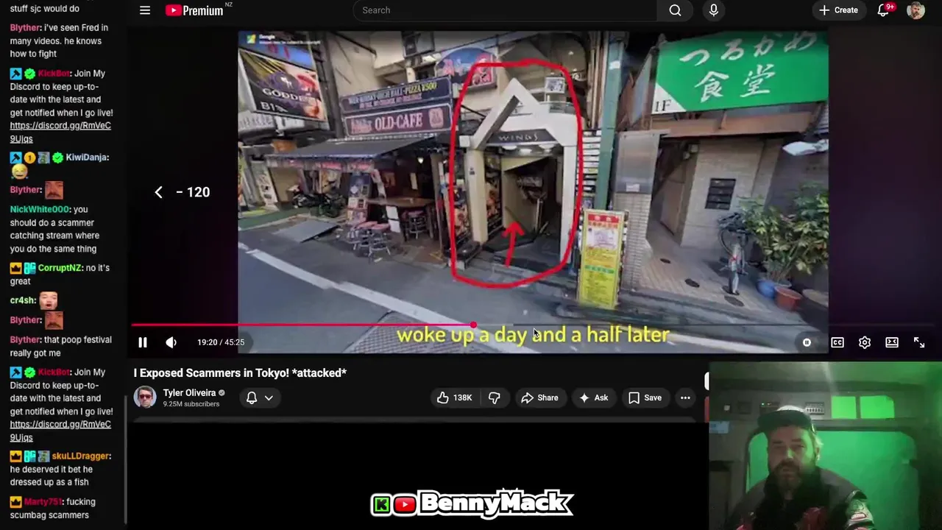Save the video to a playlist

point(645,397)
